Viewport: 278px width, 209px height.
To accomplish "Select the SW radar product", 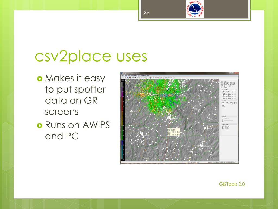I will tap(223, 97).
